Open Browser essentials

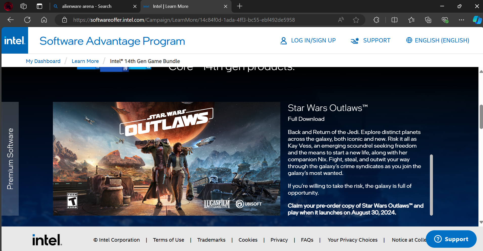(x=445, y=20)
